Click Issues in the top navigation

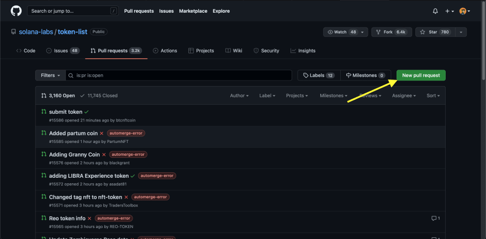(x=166, y=11)
